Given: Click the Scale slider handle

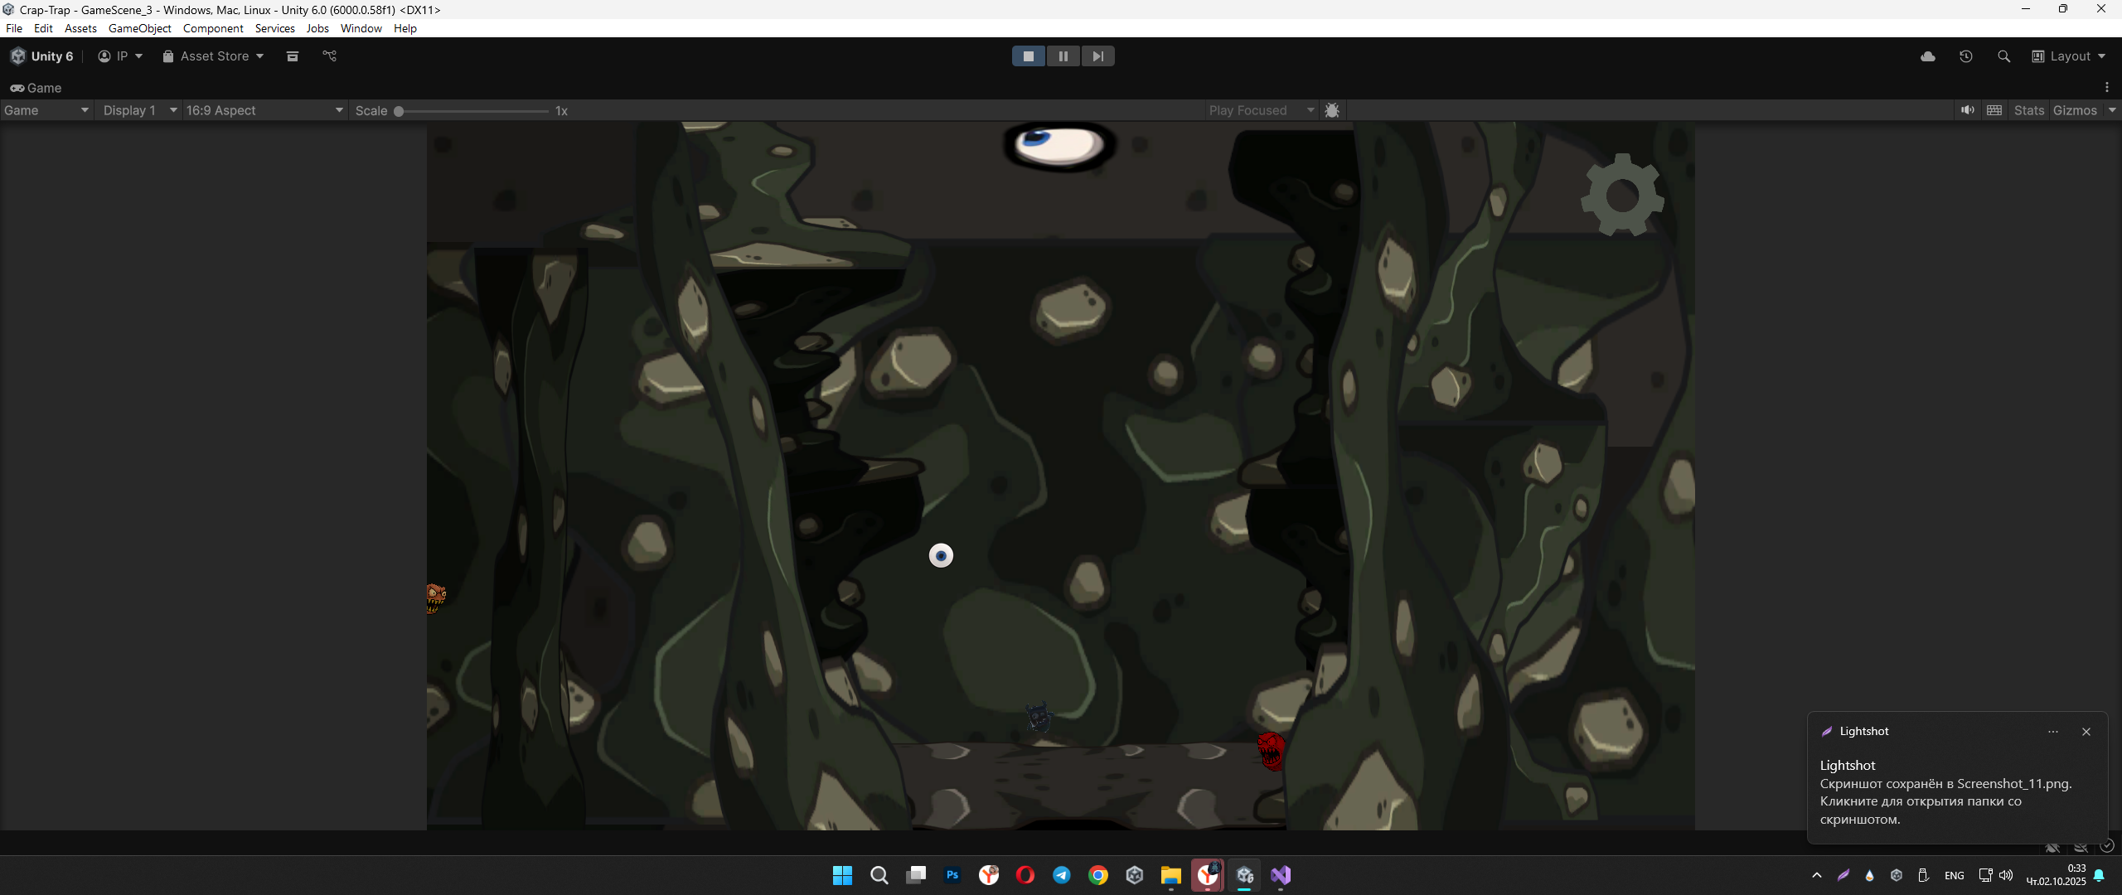Looking at the screenshot, I should coord(399,111).
